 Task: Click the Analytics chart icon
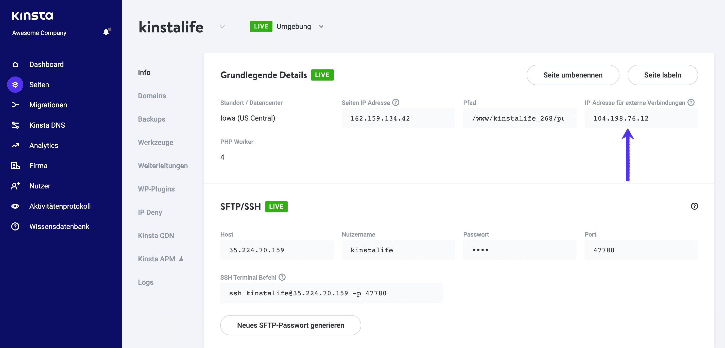point(15,145)
